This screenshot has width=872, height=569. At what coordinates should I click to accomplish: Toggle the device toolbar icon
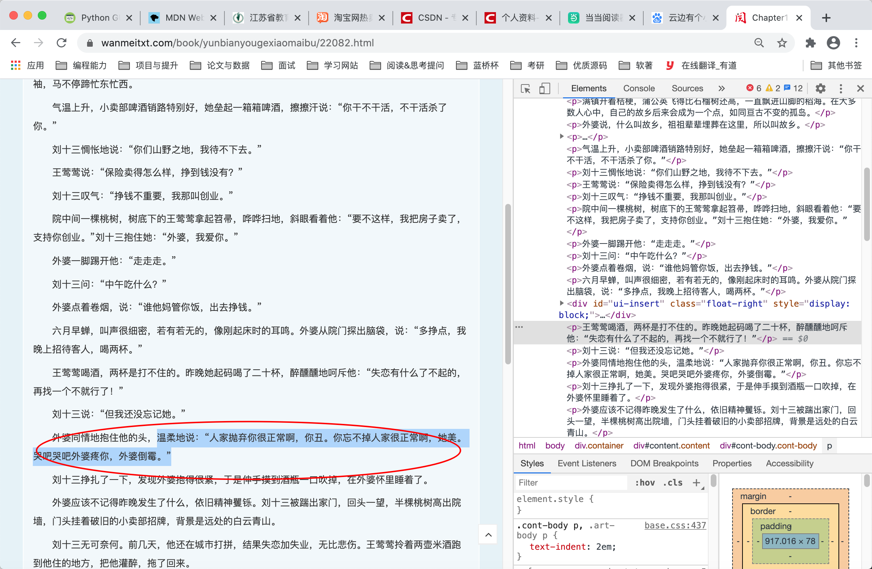(x=545, y=88)
